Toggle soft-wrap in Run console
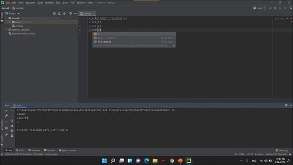293x165 pixels. point(12,121)
